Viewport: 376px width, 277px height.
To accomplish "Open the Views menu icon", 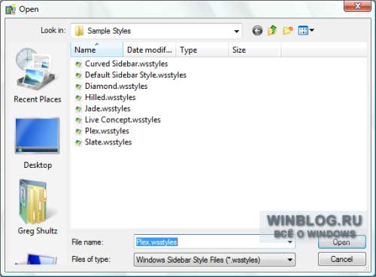I will coord(303,31).
